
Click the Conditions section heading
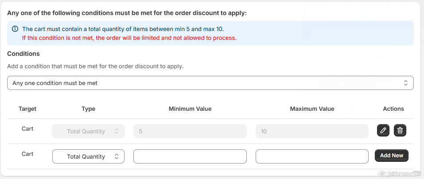point(23,54)
